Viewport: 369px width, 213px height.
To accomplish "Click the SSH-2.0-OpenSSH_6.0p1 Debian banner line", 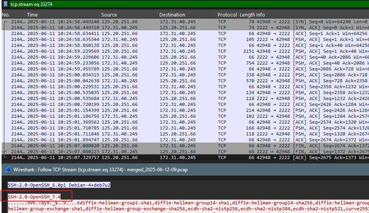I will click(x=59, y=185).
